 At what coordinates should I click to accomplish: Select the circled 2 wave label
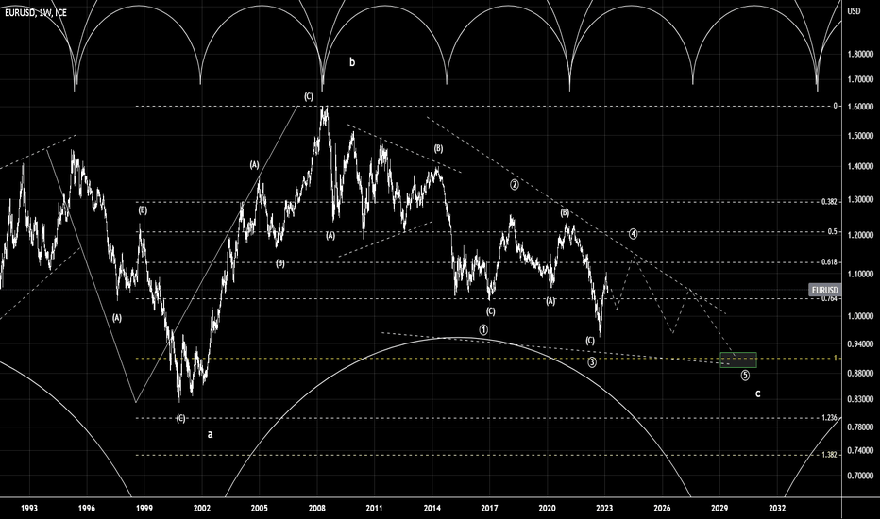pyautogui.click(x=515, y=185)
